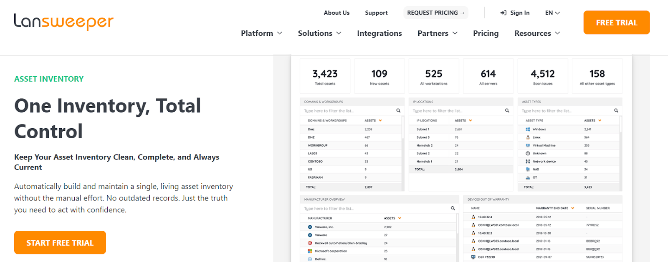Sort Manufacturer Overview by ASSETS arrow

point(400,218)
